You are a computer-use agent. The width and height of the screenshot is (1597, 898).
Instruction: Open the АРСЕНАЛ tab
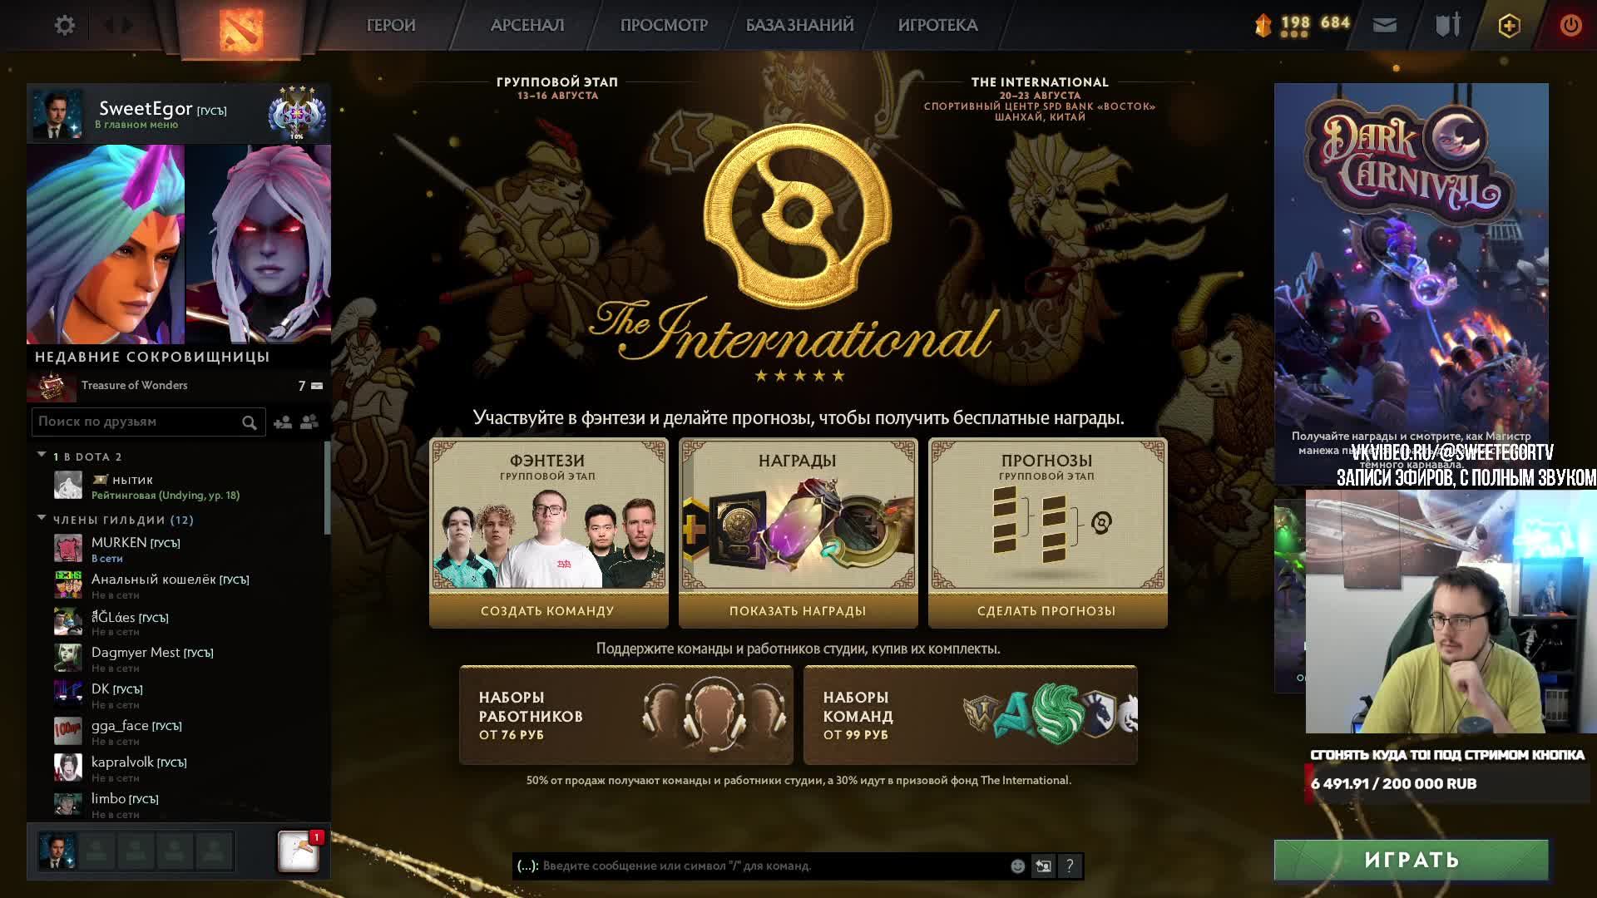tap(527, 26)
